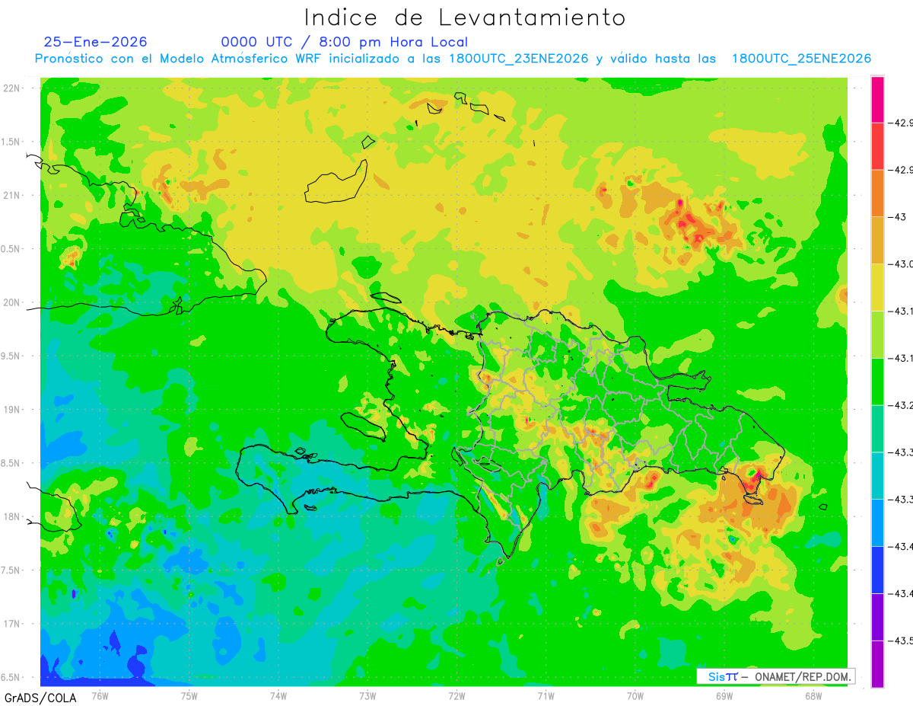Click the '-43.2' color bar value
The image size is (913, 706).
coord(902,405)
